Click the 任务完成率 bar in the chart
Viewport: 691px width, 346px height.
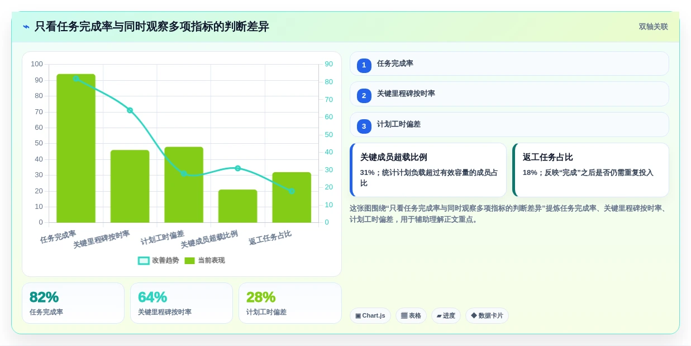pyautogui.click(x=76, y=148)
